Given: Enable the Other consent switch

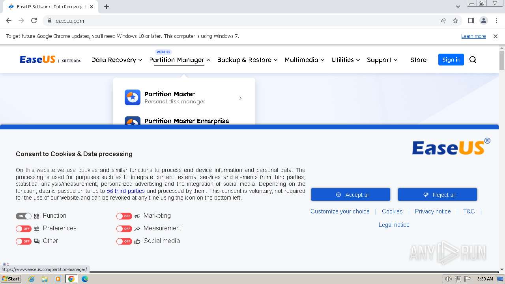Looking at the screenshot, I should coord(24,241).
